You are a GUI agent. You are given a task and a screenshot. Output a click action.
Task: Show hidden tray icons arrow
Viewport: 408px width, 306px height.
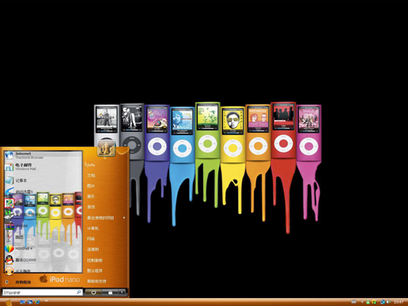[362, 302]
